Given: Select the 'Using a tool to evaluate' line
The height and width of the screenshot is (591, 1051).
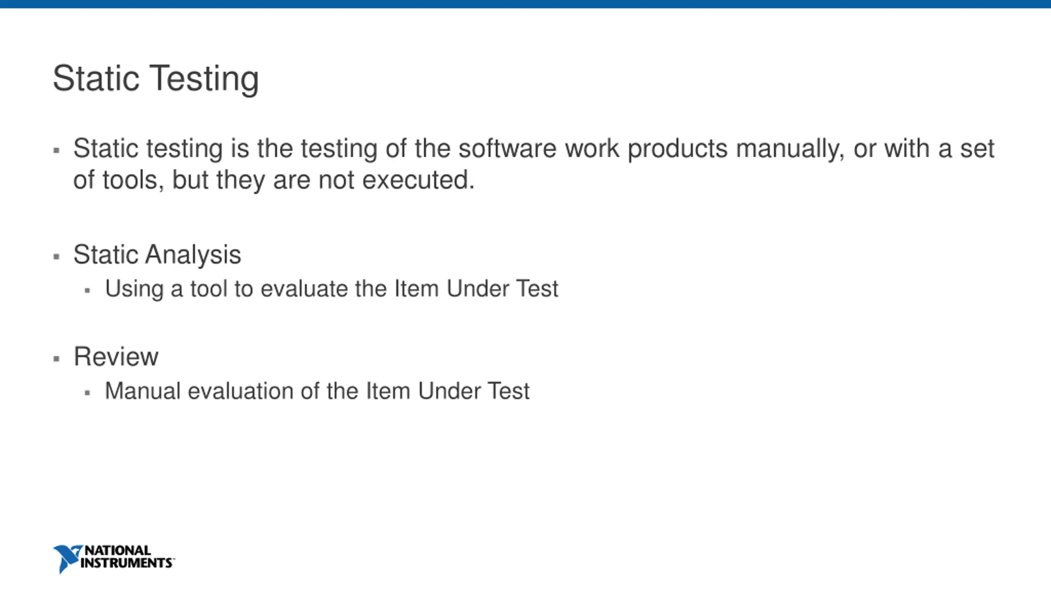Looking at the screenshot, I should click(332, 289).
